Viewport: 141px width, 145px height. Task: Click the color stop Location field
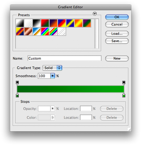[x=86, y=118]
